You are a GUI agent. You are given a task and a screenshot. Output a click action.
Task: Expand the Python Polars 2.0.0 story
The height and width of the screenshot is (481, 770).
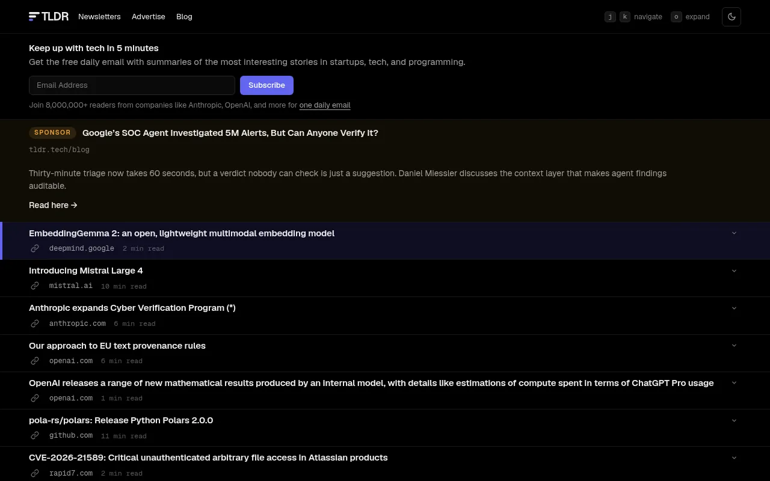[x=734, y=420]
